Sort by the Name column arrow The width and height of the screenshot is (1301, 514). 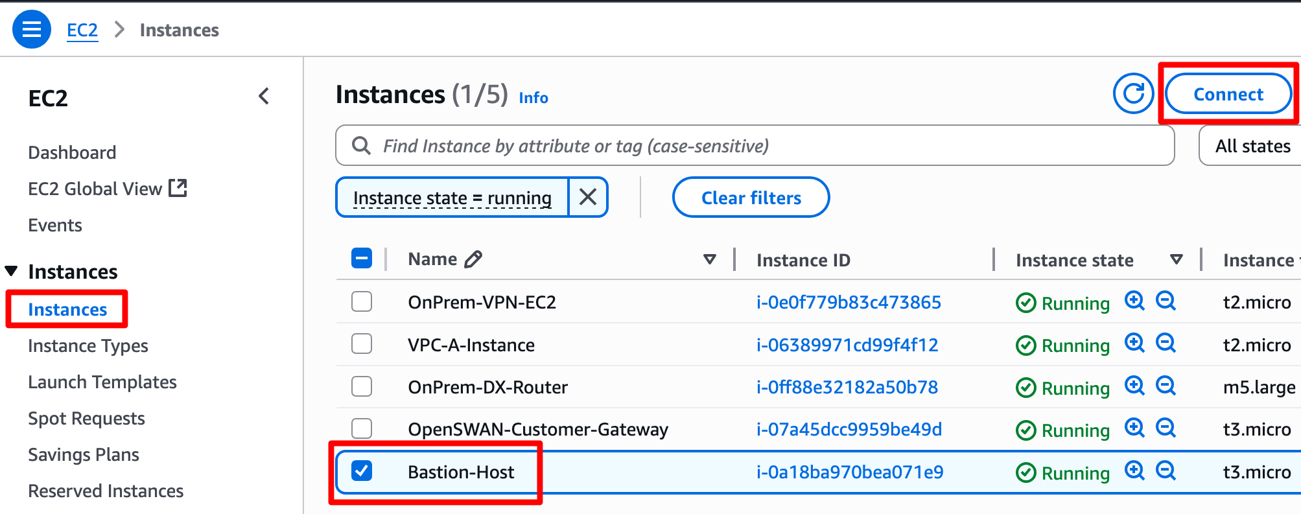point(710,259)
